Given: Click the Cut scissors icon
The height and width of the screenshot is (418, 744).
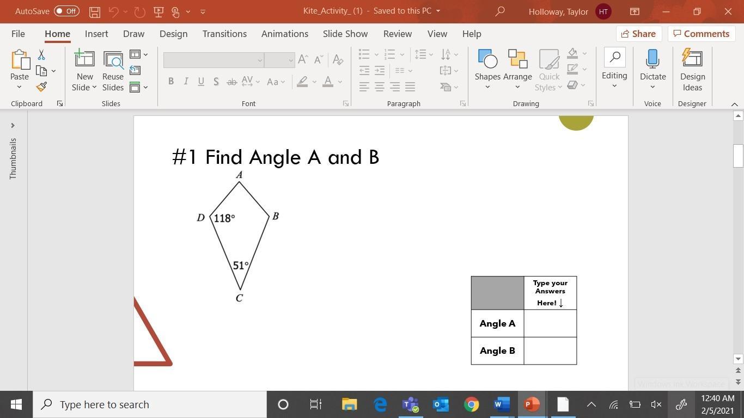Looking at the screenshot, I should click(41, 55).
